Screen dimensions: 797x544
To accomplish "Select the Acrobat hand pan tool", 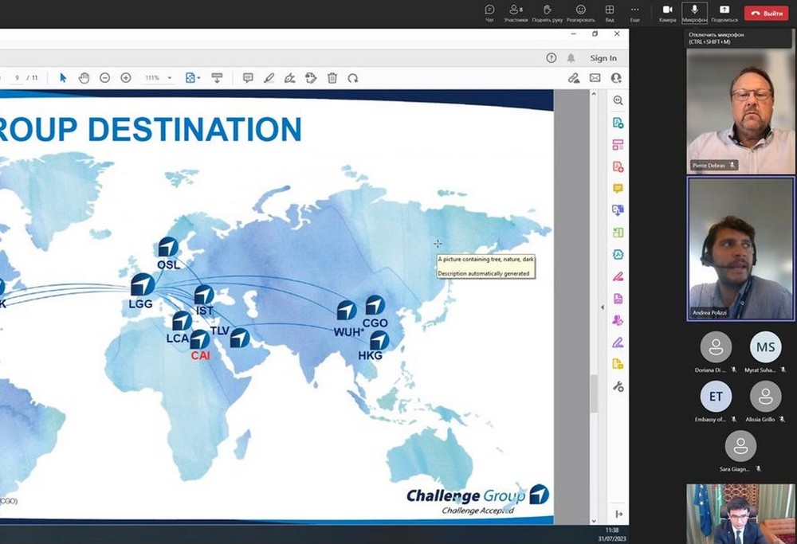I will click(84, 78).
